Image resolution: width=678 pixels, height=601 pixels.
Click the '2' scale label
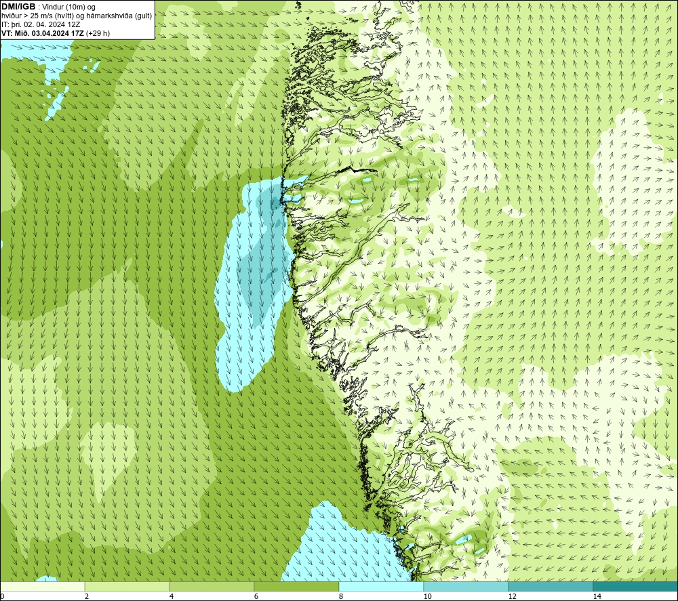(x=87, y=596)
